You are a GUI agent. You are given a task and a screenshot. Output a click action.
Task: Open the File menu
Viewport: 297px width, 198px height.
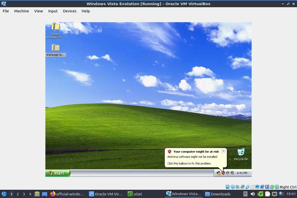click(6, 11)
